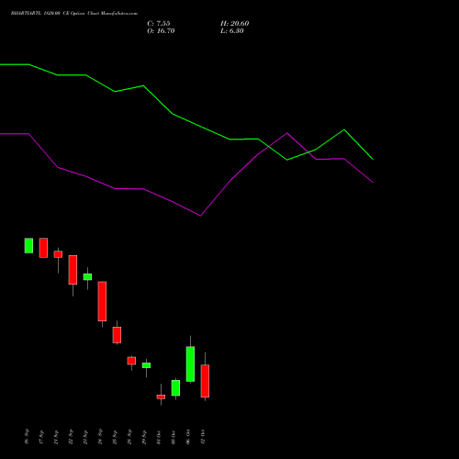The height and width of the screenshot is (459, 459).
Task: Click the BHARTIARTL option chart title
Action: click(74, 13)
